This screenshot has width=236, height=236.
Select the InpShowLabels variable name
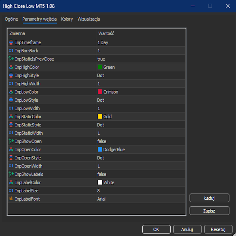[29, 174]
